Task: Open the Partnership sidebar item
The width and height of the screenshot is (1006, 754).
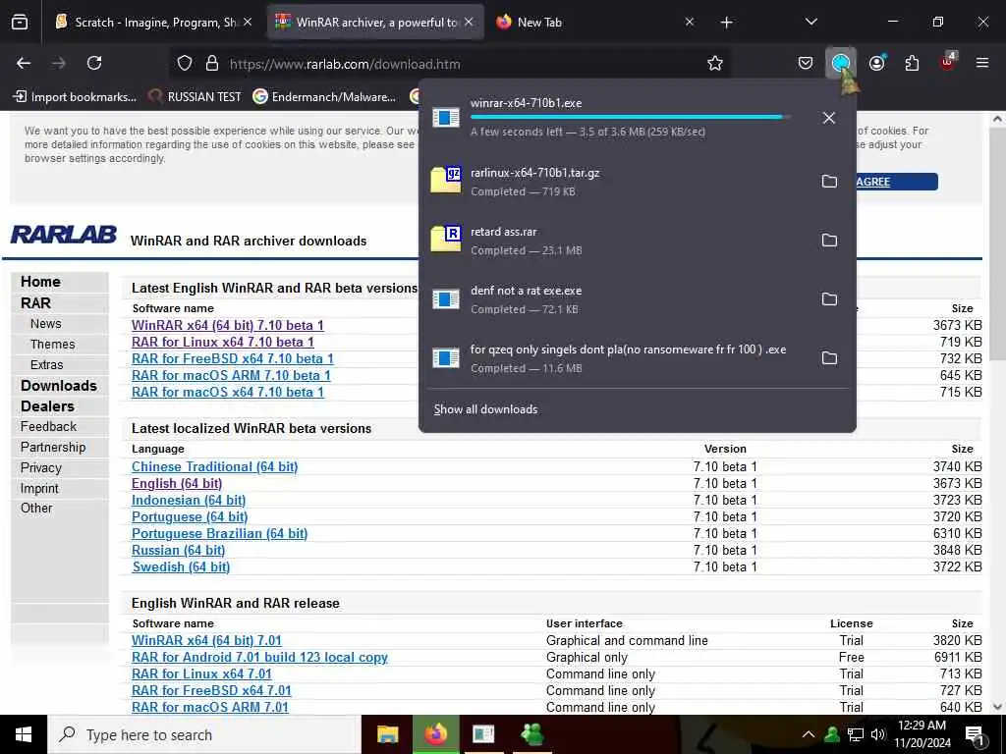Action: (53, 448)
